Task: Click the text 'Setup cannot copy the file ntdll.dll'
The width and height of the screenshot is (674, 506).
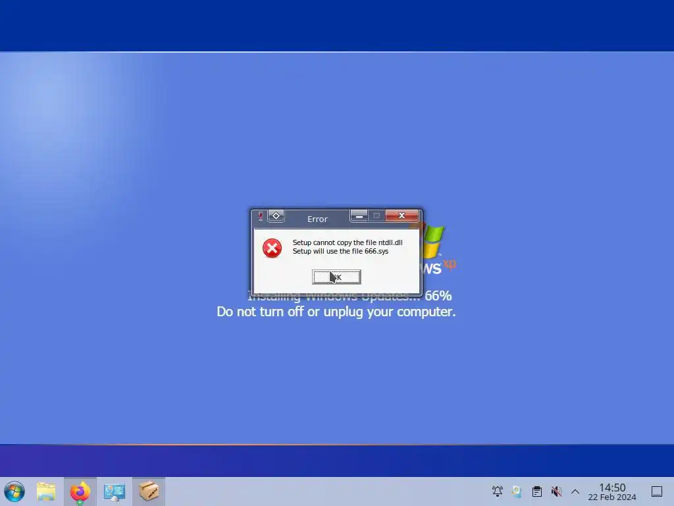Action: [348, 242]
